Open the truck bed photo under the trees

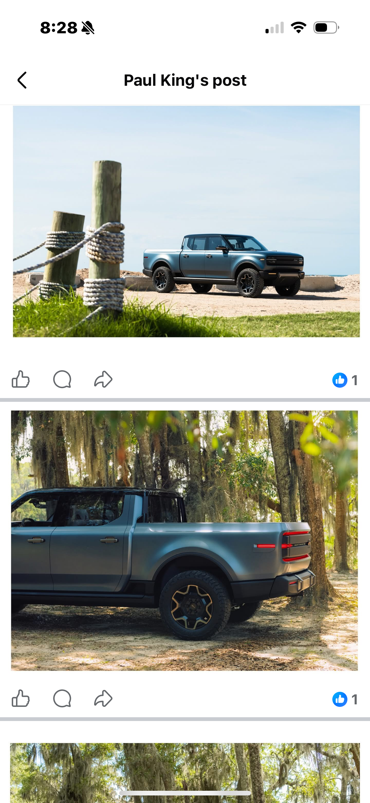185,540
